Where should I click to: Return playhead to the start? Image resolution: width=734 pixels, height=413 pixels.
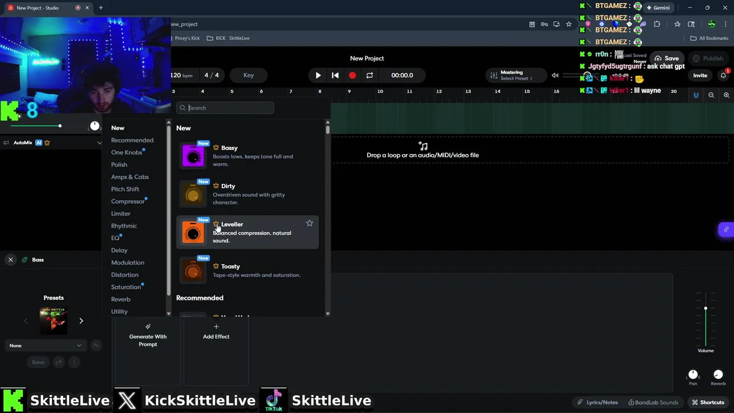click(335, 75)
